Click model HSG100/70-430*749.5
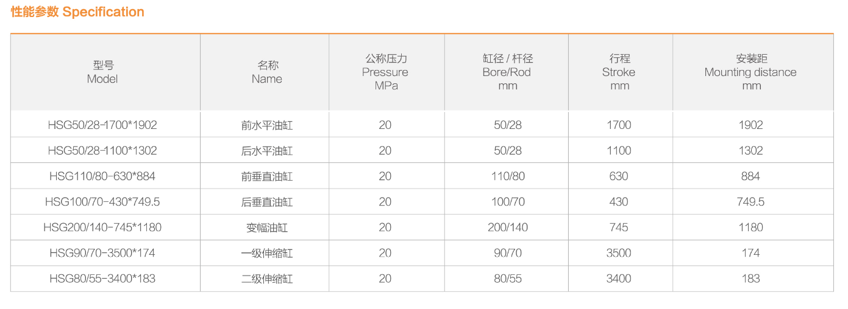Screen dimensions: 848x309 coord(102,202)
